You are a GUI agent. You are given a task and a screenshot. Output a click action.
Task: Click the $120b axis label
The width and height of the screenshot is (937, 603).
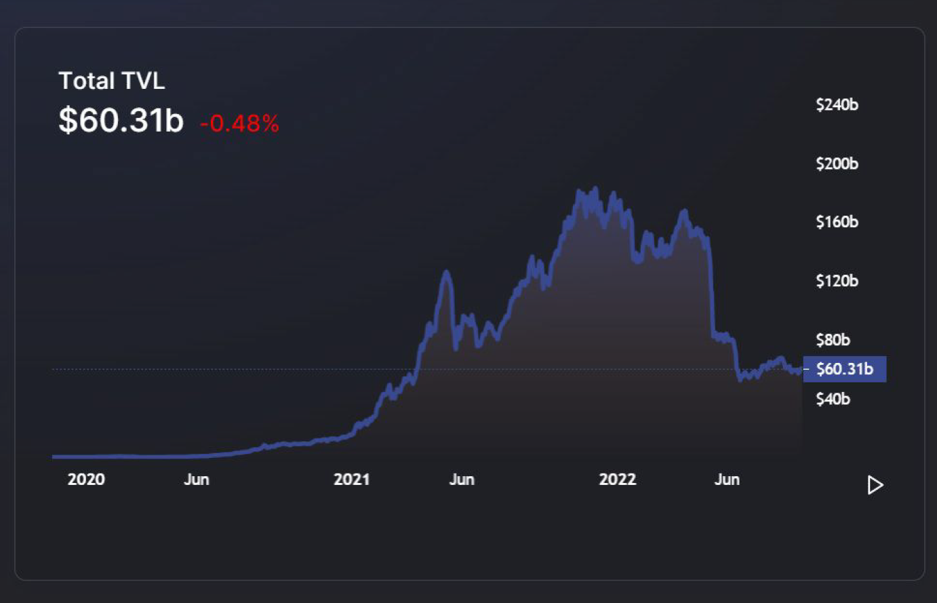click(x=837, y=281)
